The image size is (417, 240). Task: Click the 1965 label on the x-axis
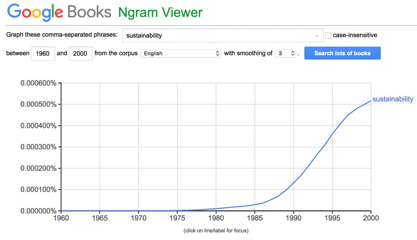[x=100, y=218]
